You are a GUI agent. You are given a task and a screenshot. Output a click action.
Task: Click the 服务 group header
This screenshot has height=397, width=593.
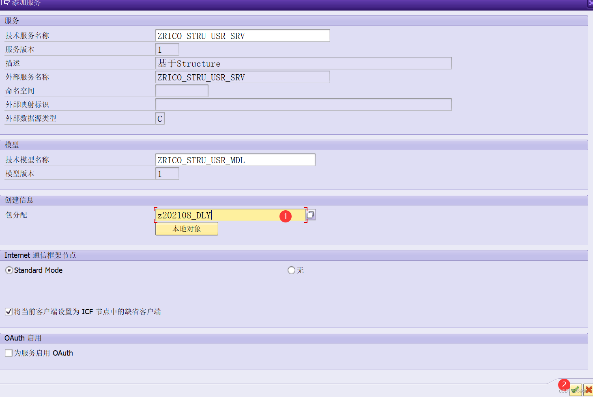click(294, 21)
